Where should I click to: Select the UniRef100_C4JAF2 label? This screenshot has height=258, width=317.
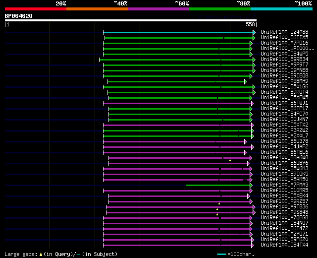click(x=284, y=147)
